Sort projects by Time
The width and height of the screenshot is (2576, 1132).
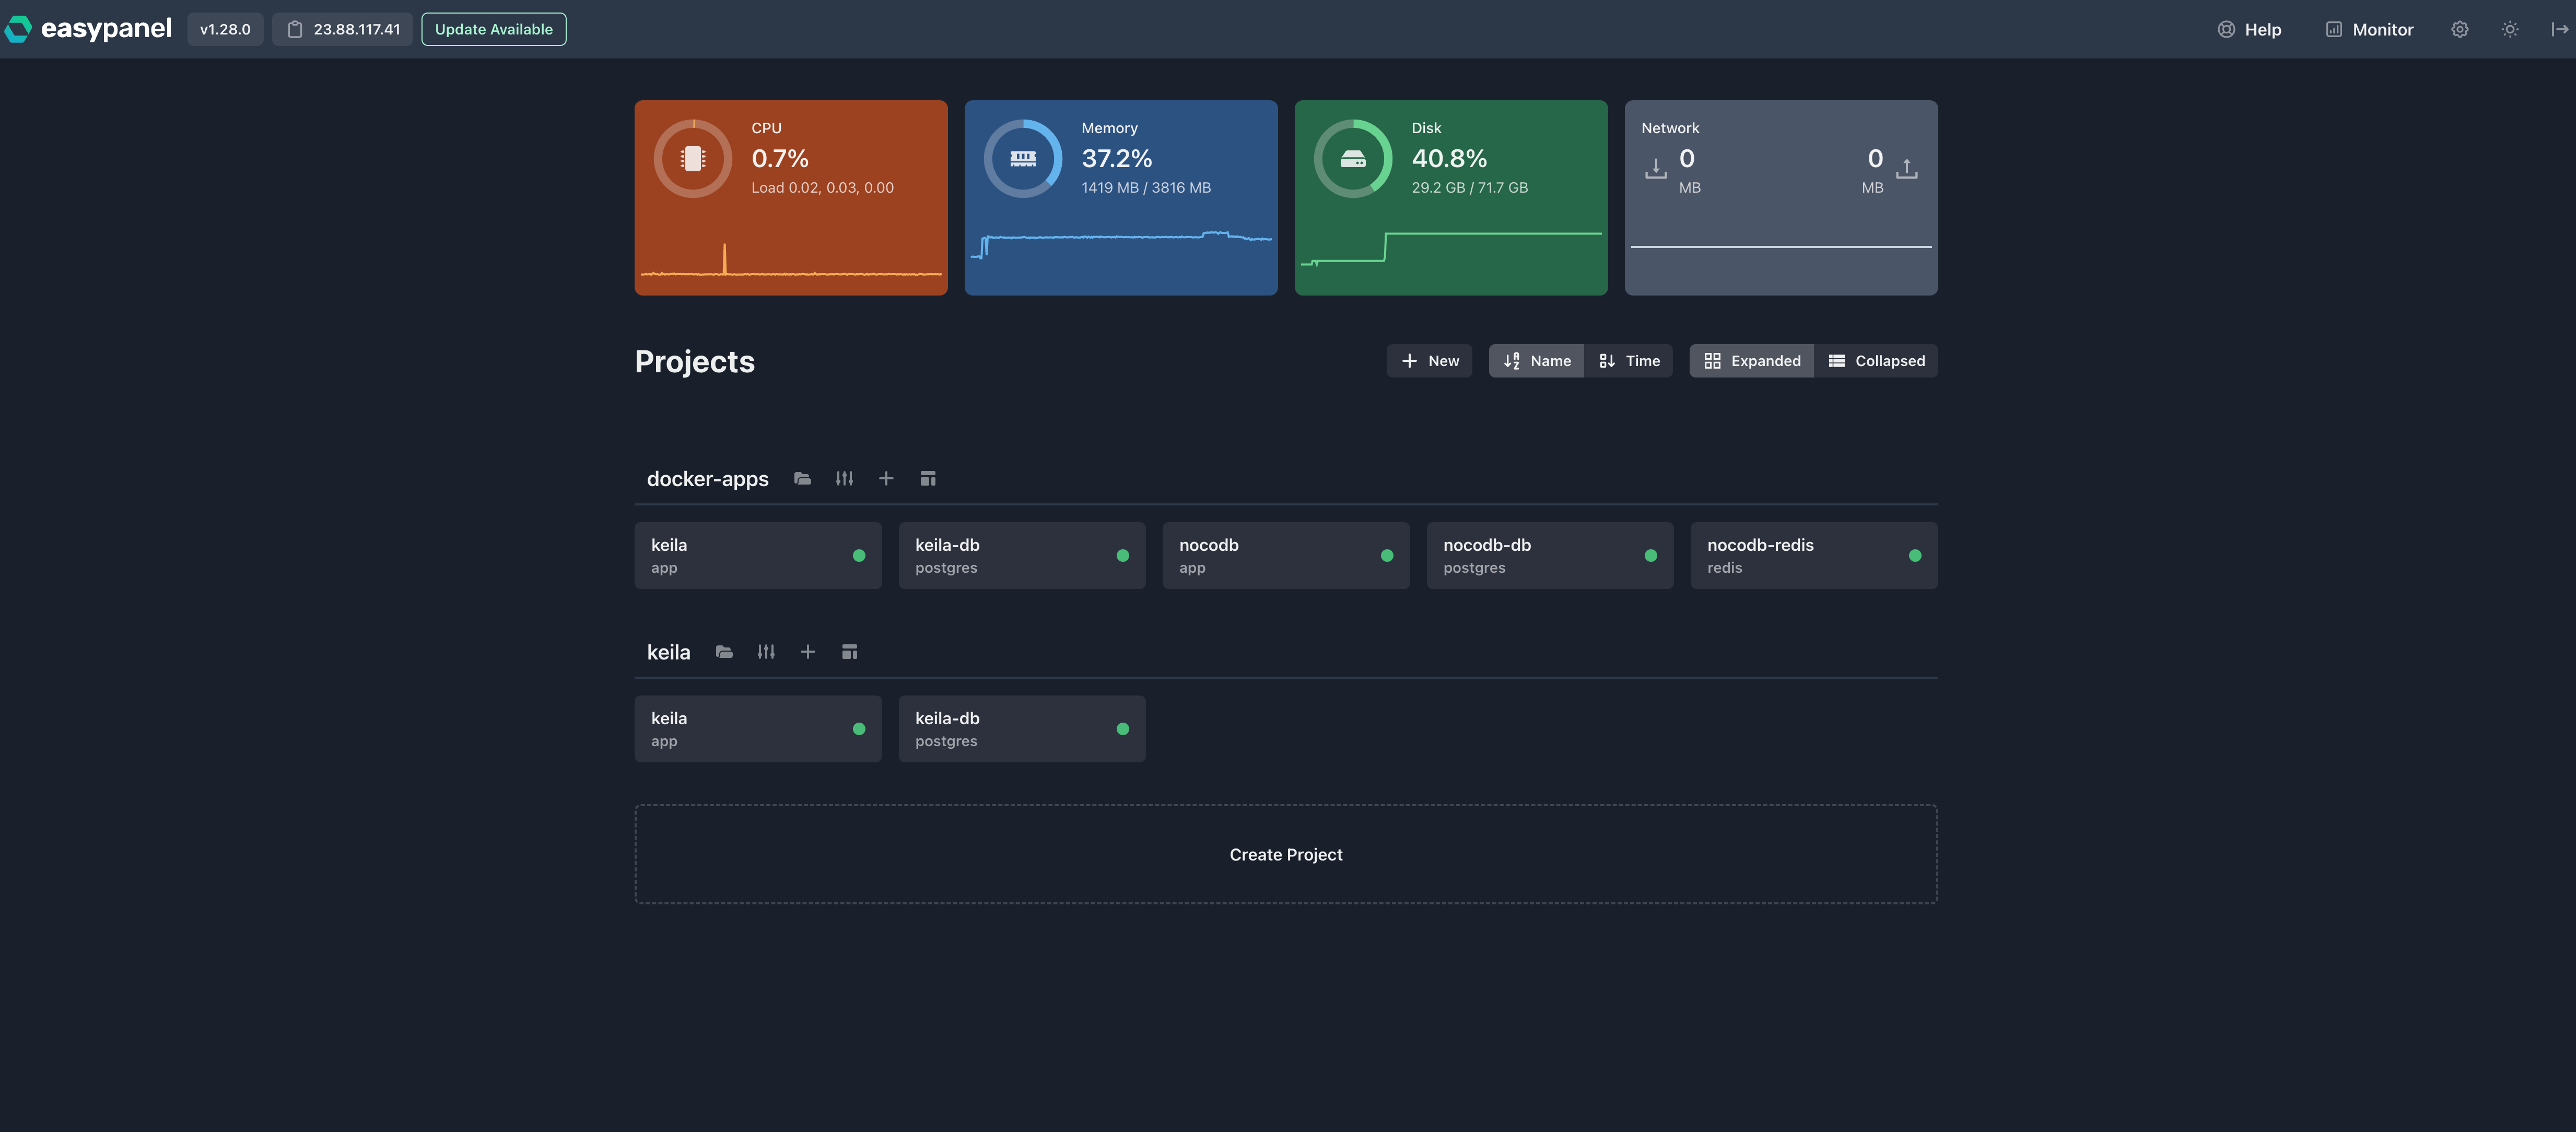(1629, 360)
